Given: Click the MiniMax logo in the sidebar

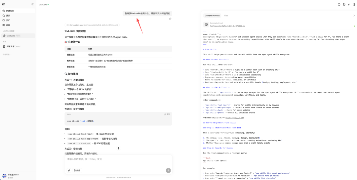Looking at the screenshot, I should point(4,4).
